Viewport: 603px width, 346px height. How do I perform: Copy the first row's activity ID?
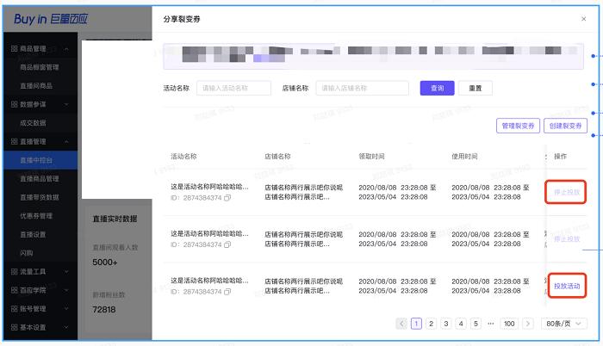(x=227, y=197)
